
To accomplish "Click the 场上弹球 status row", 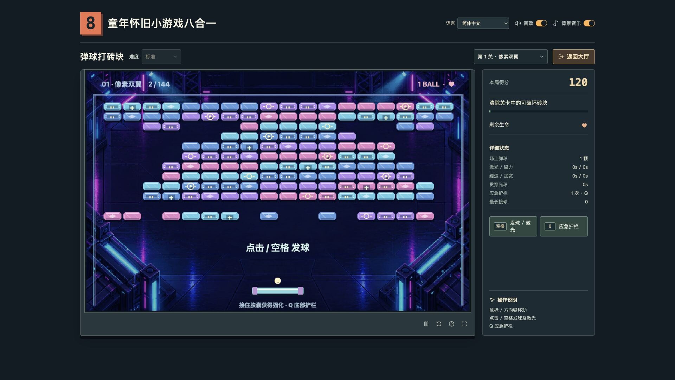I will pos(538,158).
